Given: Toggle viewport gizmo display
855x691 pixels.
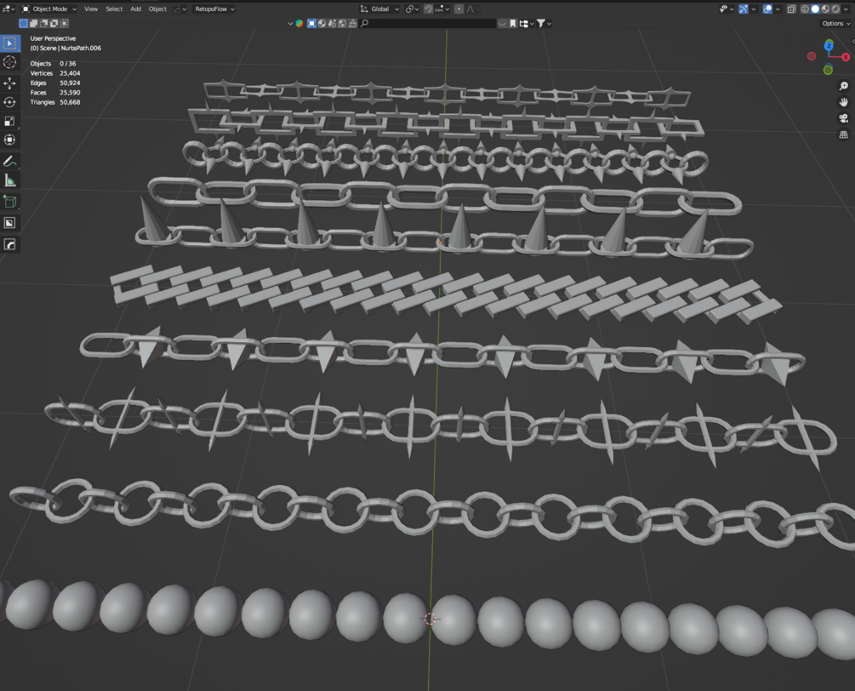Looking at the screenshot, I should [x=744, y=9].
